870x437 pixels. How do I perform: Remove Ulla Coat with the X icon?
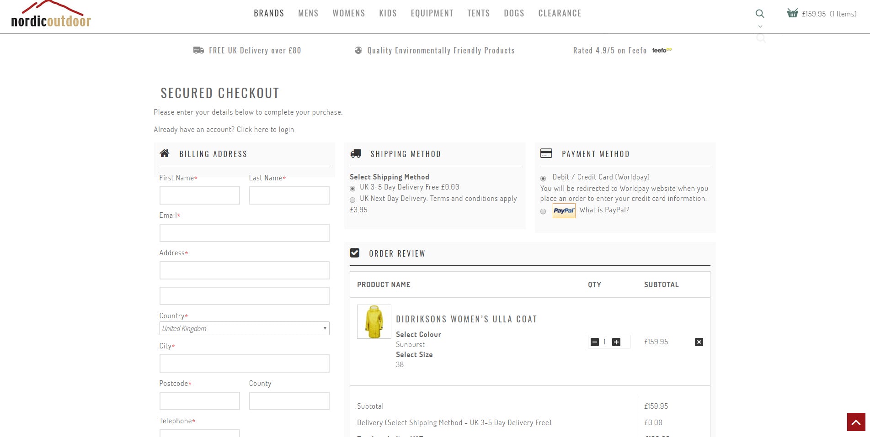pos(699,342)
